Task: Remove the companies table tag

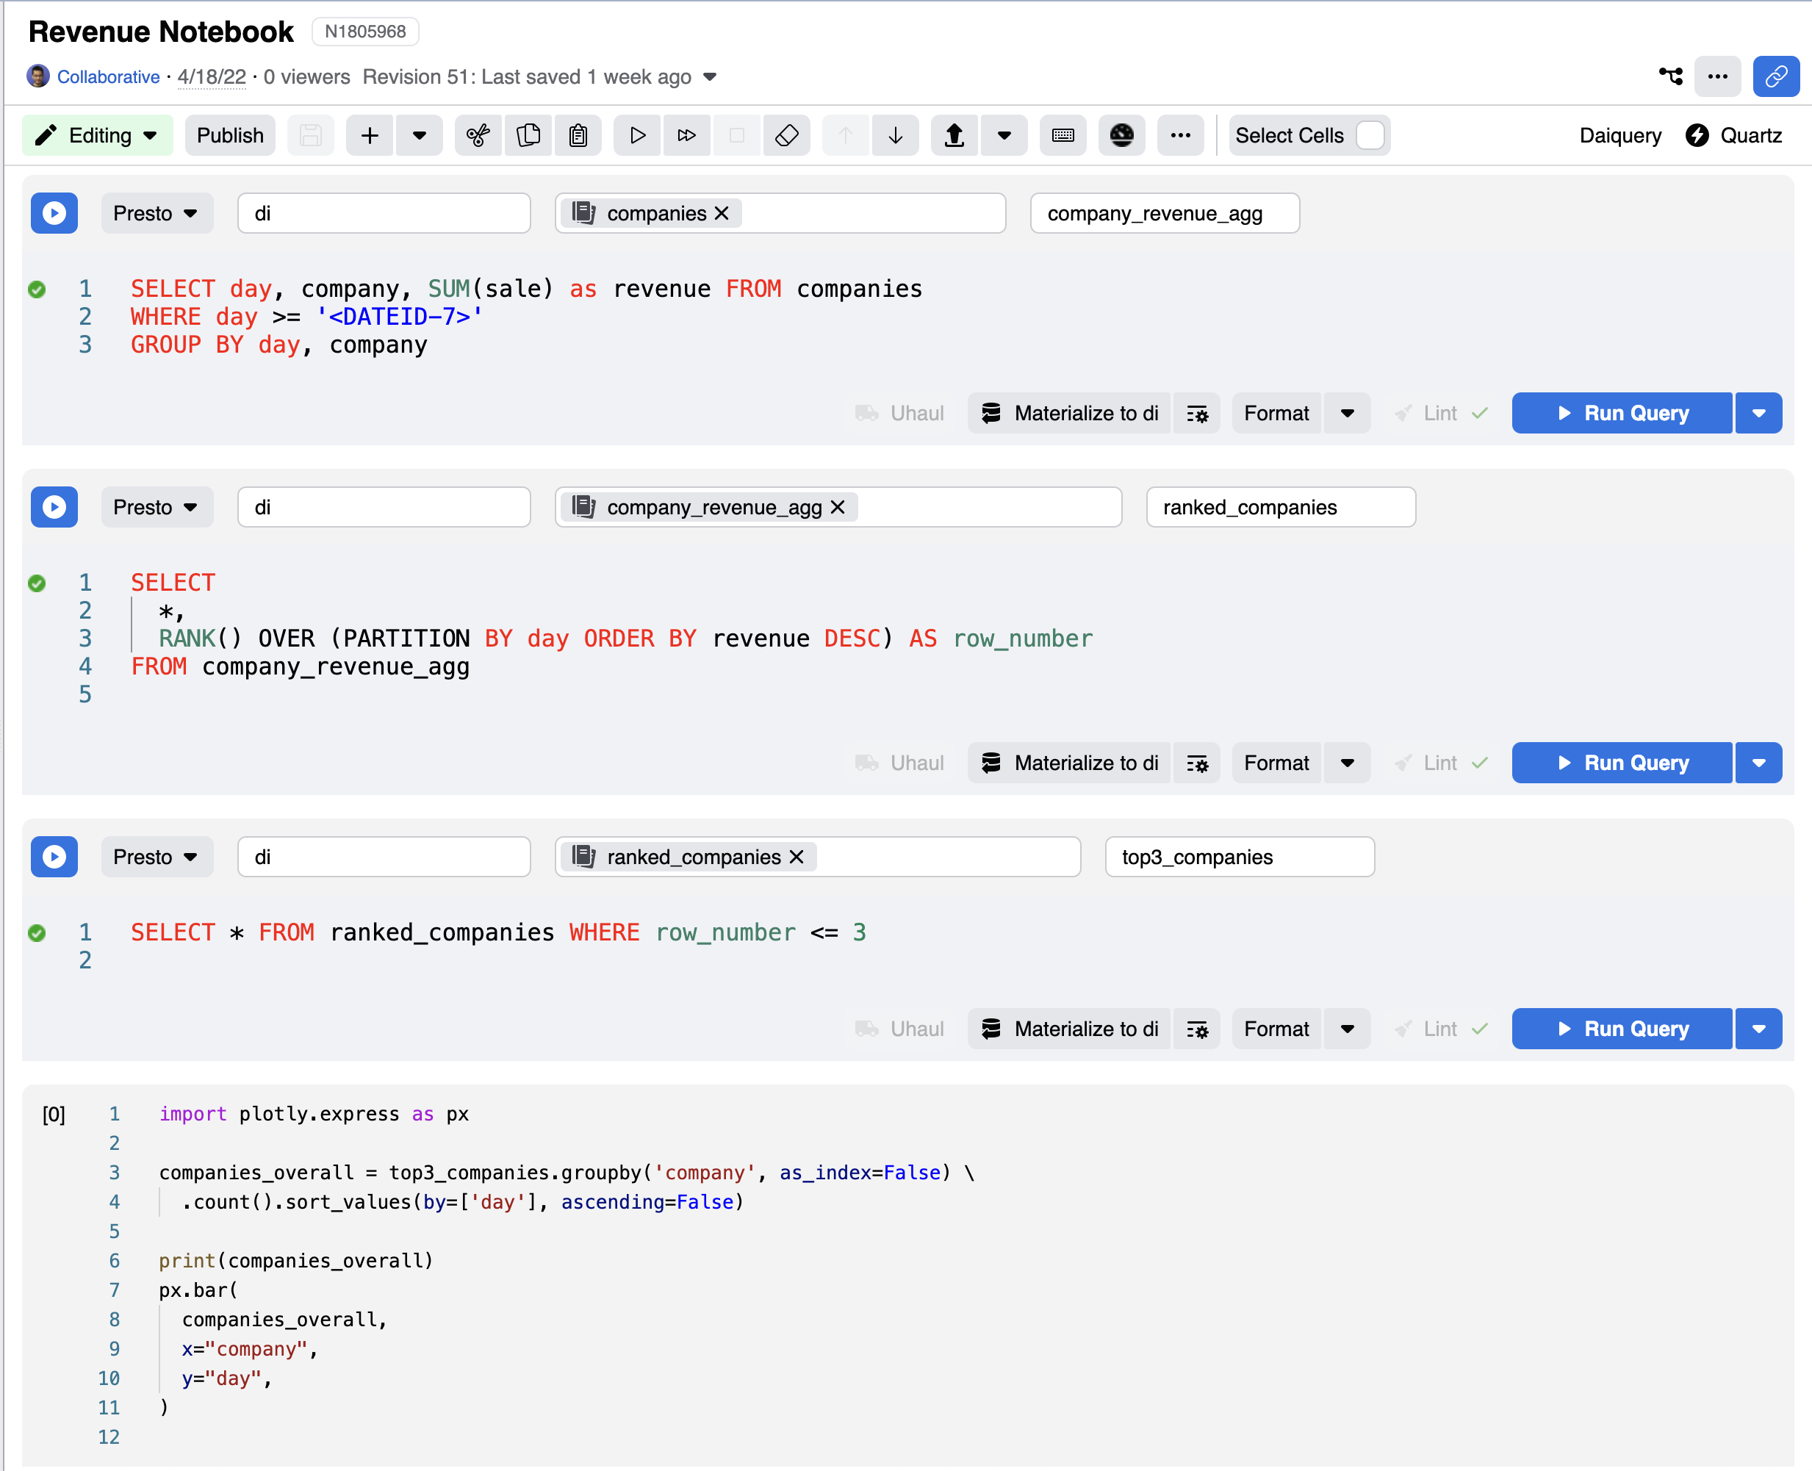Action: 722,214
